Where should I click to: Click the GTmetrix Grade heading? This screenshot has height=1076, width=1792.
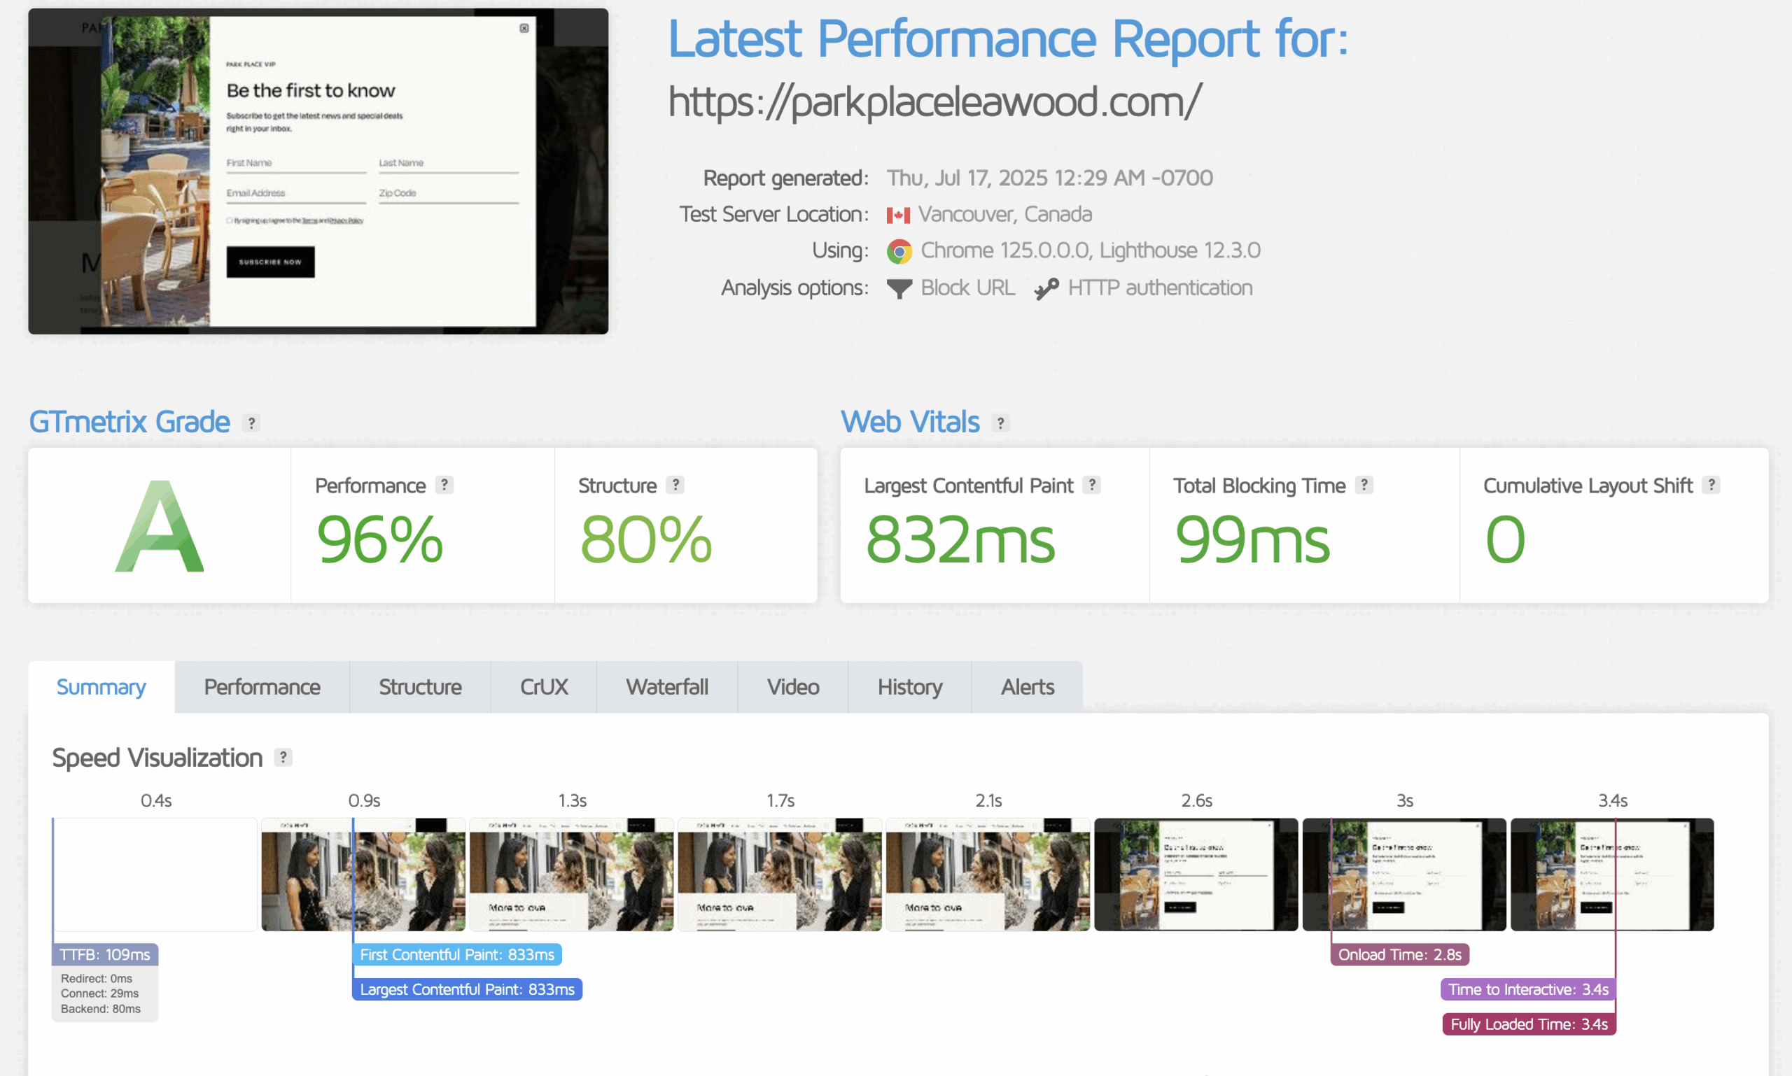(129, 422)
